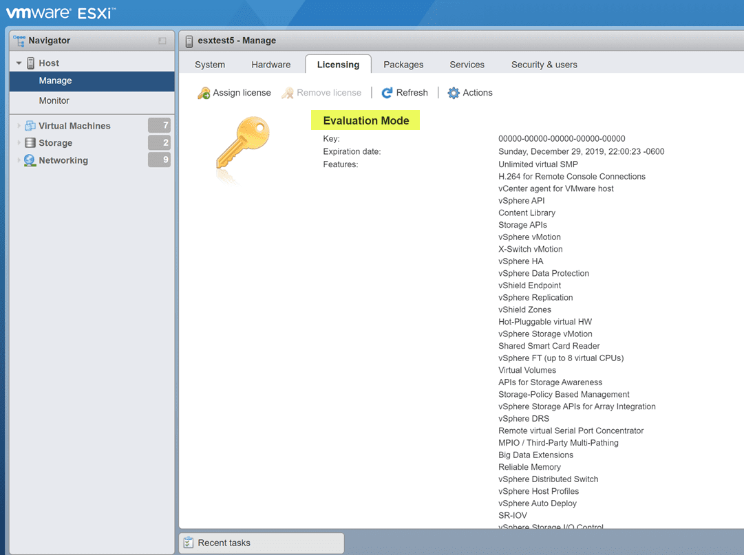Expand the Storage tree node

point(19,142)
